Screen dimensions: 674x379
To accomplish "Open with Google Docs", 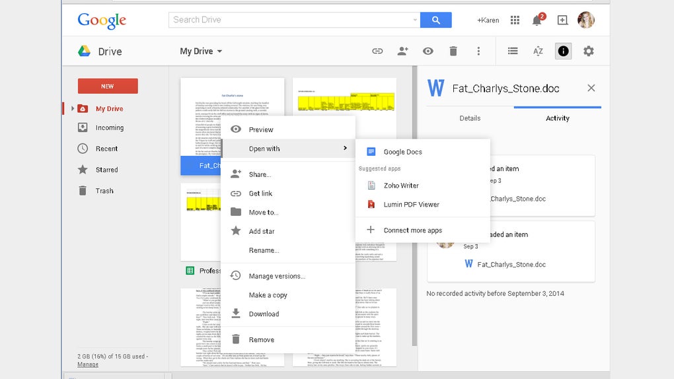I will tap(423, 152).
